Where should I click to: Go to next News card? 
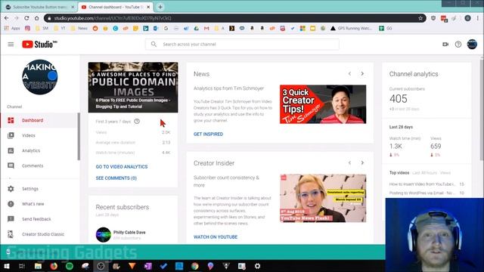362,74
